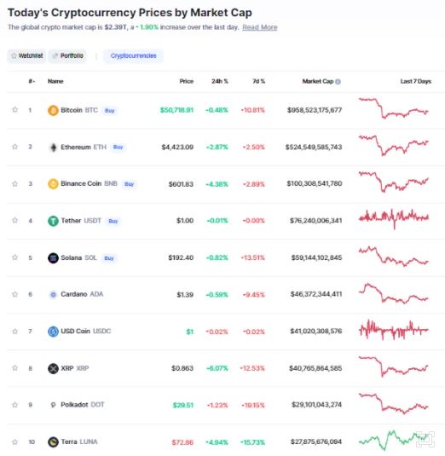
Task: Click the Bitcoin coin logo icon
Action: [x=53, y=110]
